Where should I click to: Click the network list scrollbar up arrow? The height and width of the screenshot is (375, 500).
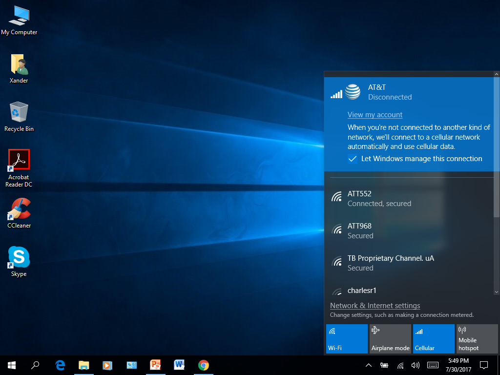497,74
